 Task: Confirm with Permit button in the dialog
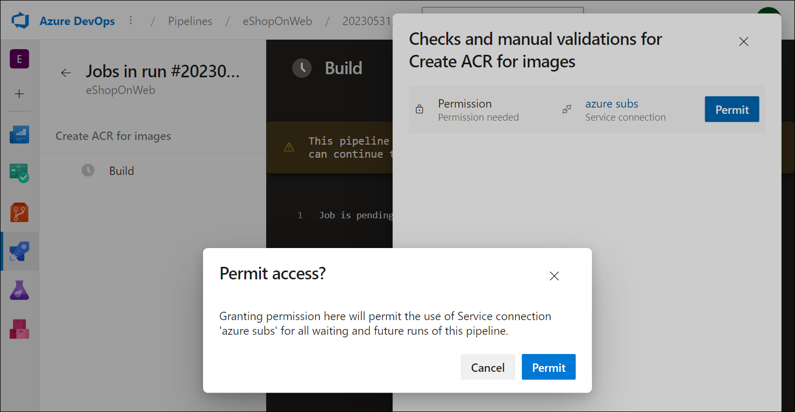click(x=549, y=367)
